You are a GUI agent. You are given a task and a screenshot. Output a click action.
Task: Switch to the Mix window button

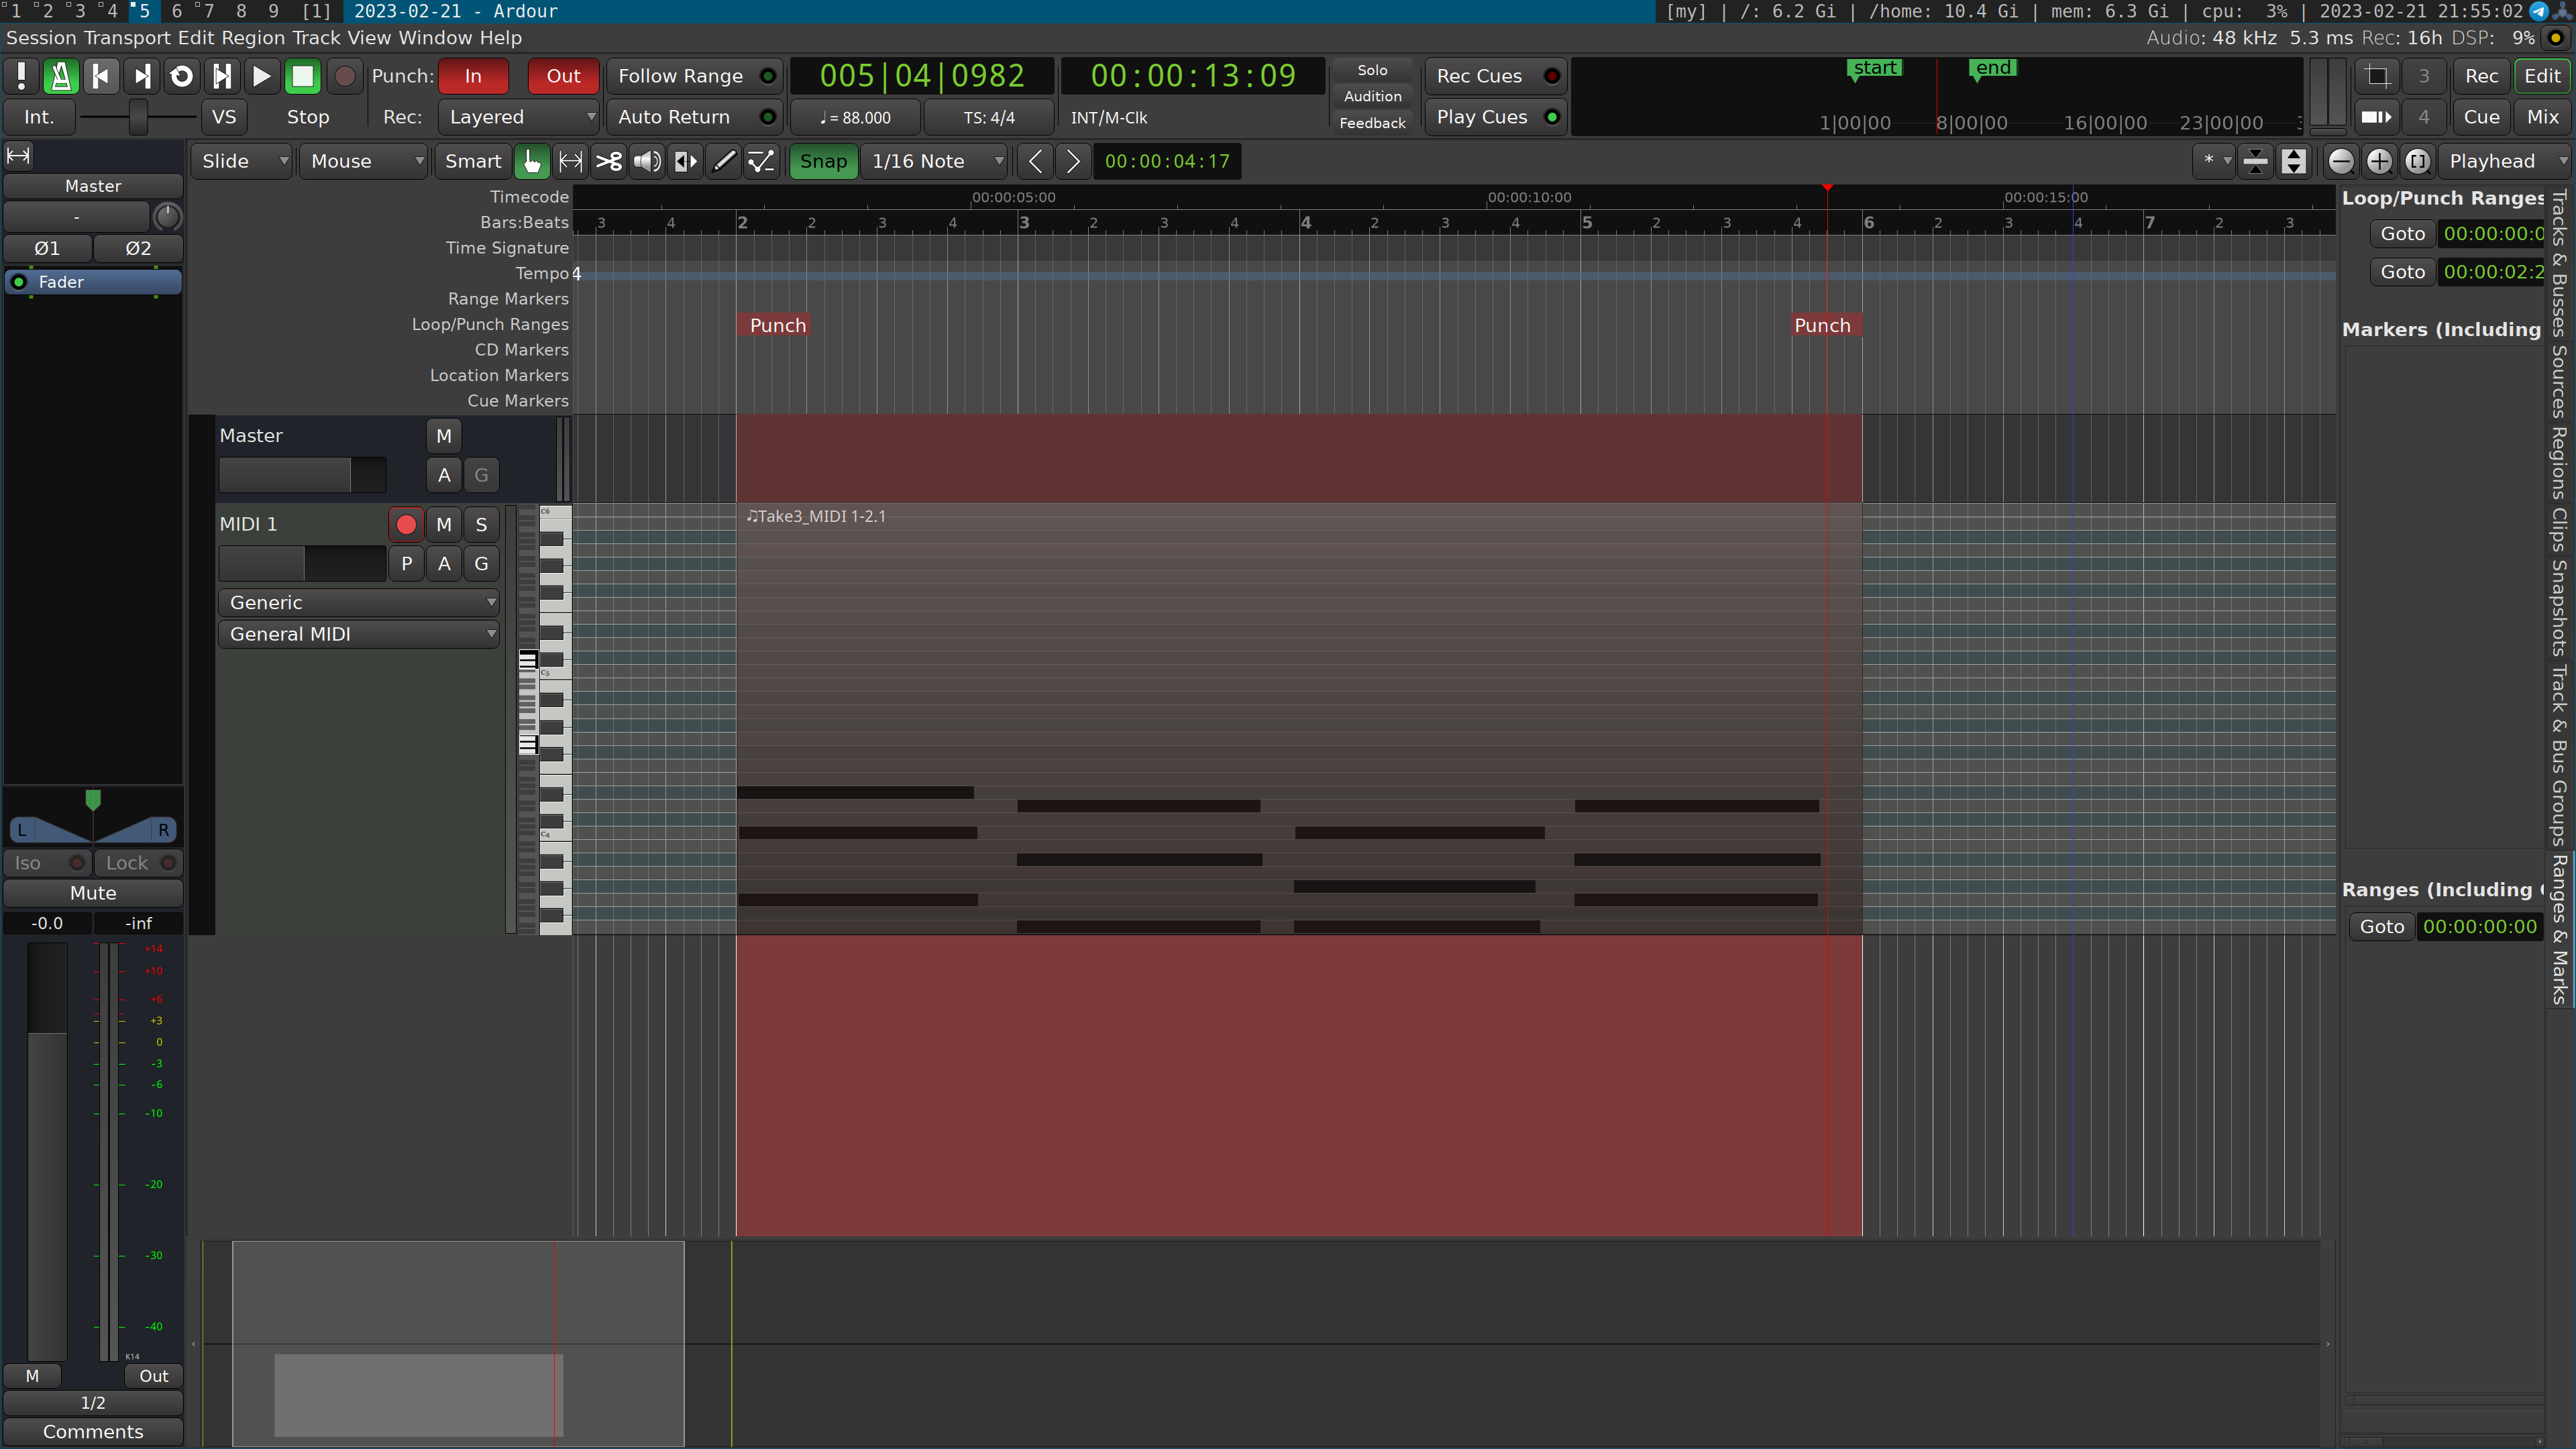[x=2541, y=117]
